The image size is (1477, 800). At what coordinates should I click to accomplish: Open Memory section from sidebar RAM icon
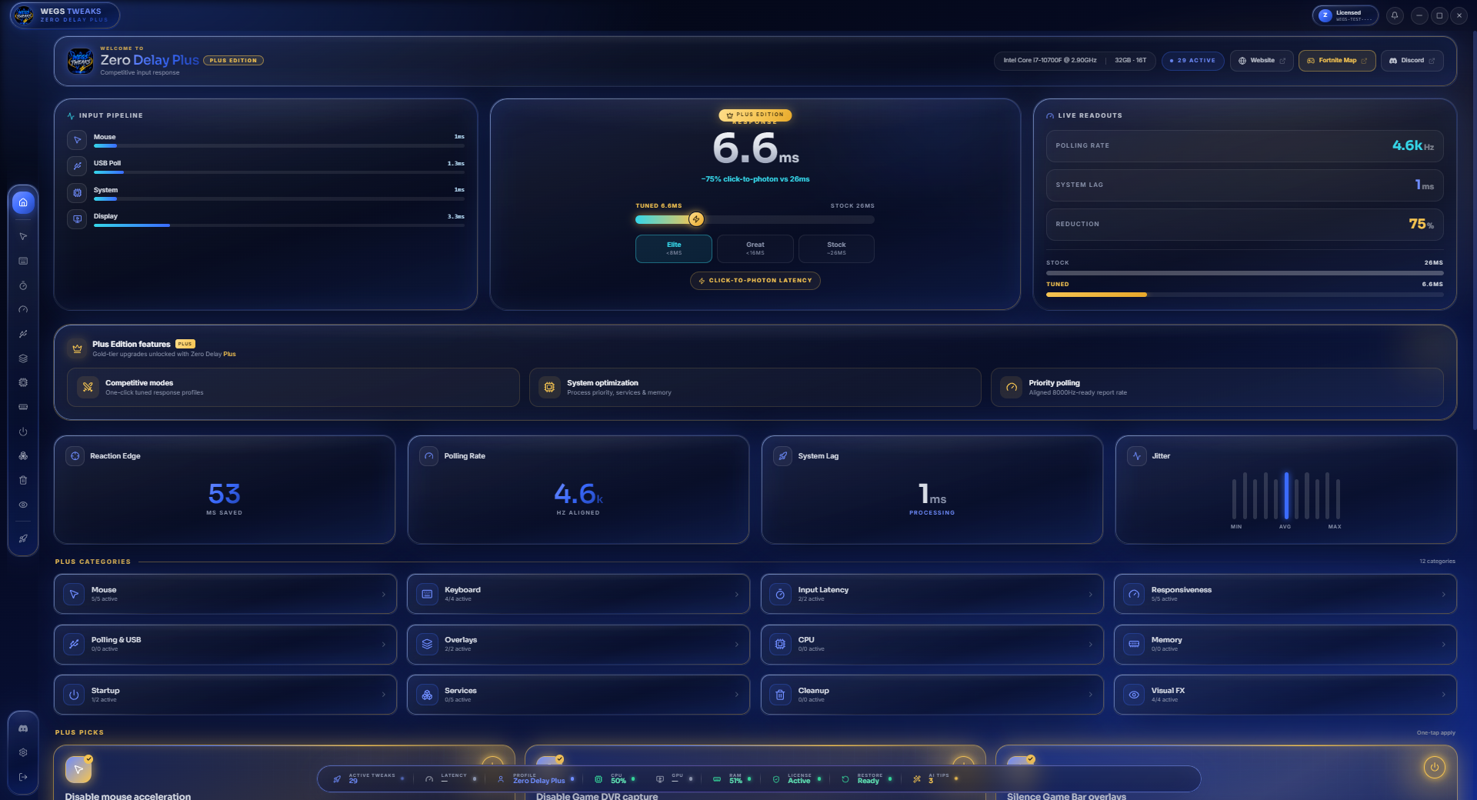click(23, 407)
